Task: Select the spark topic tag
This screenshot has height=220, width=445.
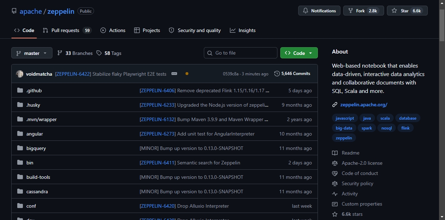Action: 367,128
